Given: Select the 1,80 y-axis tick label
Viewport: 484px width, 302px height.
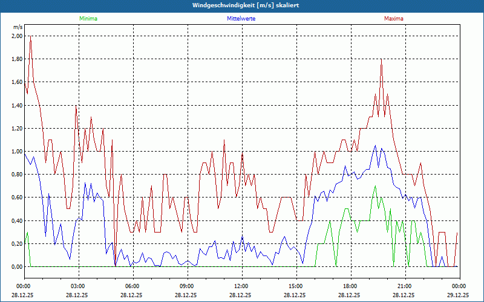Looking at the screenshot, I should coord(17,59).
